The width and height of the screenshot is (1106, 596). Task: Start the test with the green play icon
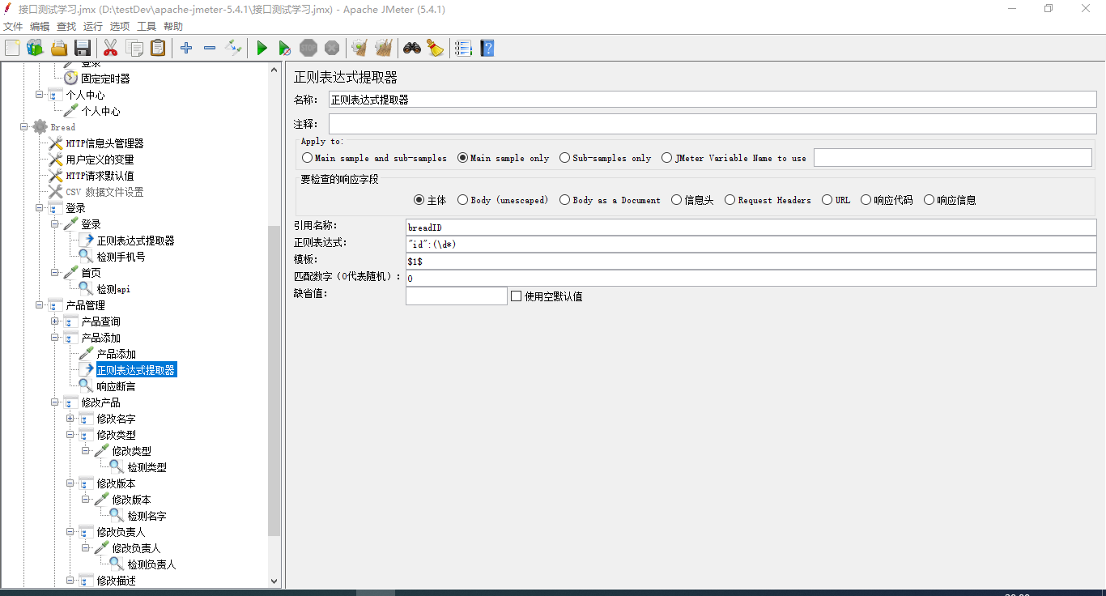(262, 49)
